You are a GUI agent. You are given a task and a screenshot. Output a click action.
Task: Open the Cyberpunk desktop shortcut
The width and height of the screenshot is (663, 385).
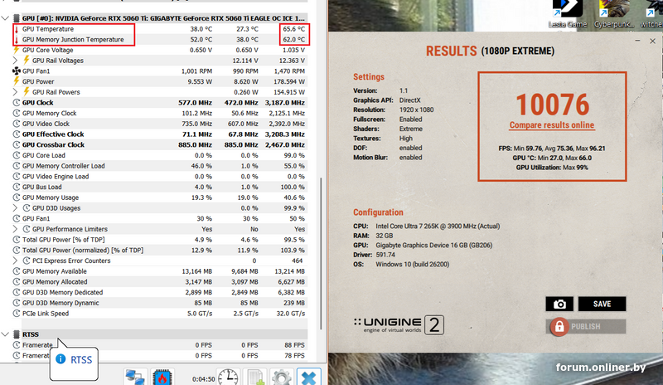tap(614, 15)
